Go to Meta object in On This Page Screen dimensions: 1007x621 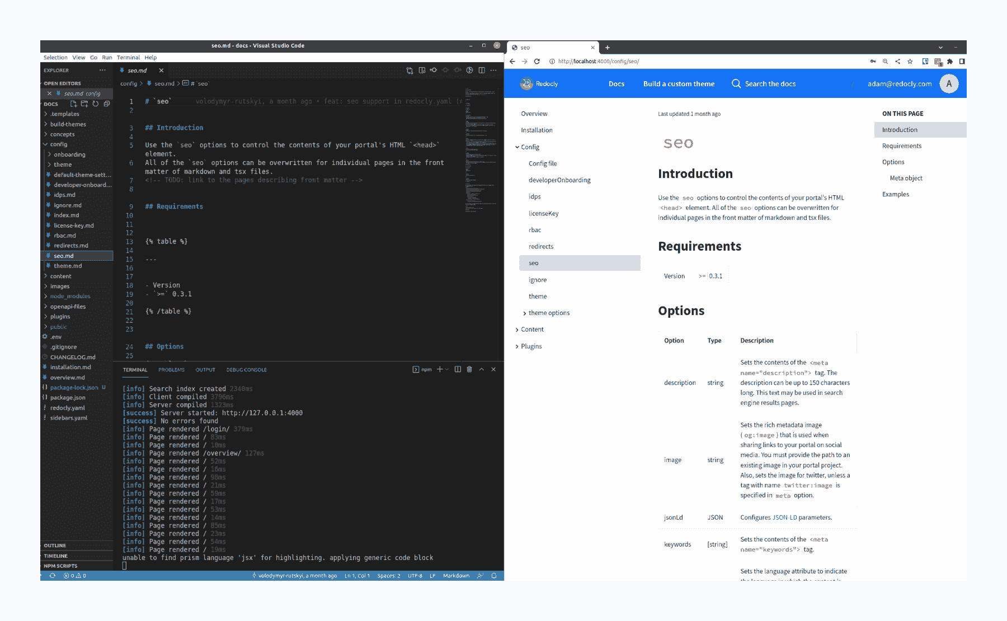click(906, 178)
